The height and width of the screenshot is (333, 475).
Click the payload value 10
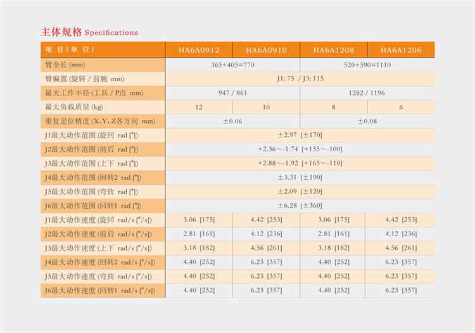(266, 107)
